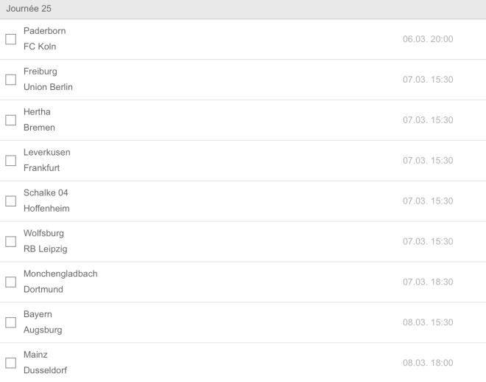Click the 08.03. 18:00 match time
The image size is (486, 382).
coord(428,363)
